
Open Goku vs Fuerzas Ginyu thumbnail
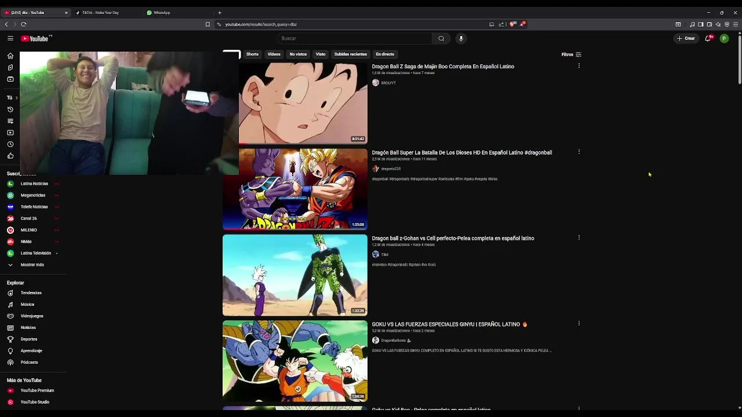point(295,361)
